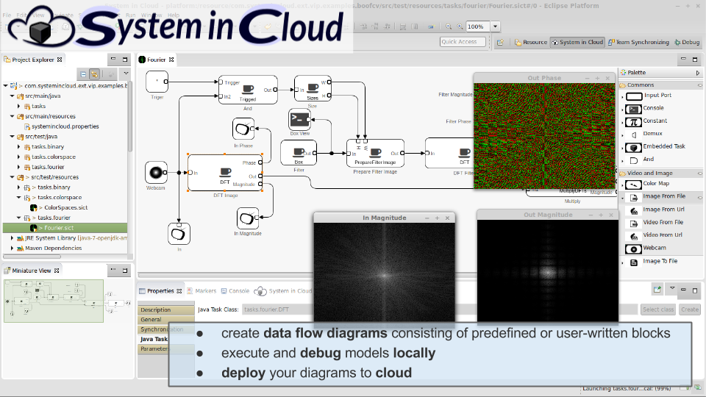
Task: Click the Quick Access search field
Action: (x=463, y=42)
